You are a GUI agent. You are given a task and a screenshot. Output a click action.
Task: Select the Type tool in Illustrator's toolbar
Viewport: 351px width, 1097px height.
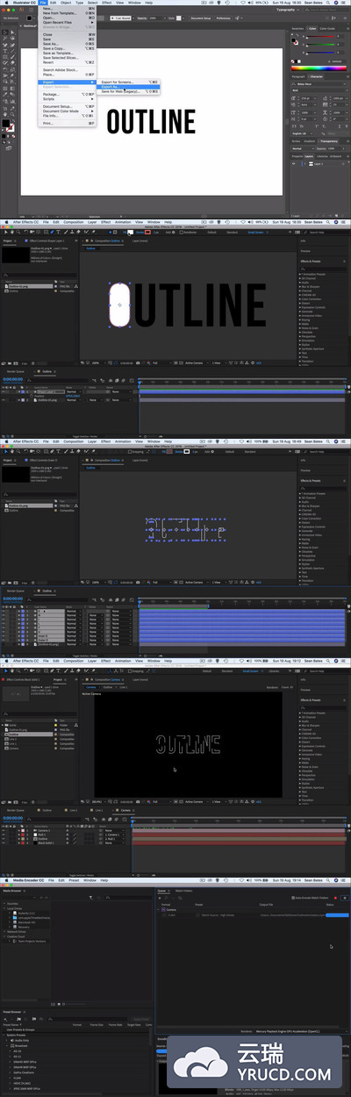(4, 51)
